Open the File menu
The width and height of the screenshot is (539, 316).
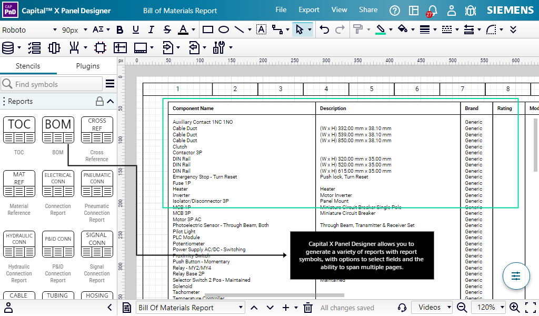pos(281,10)
